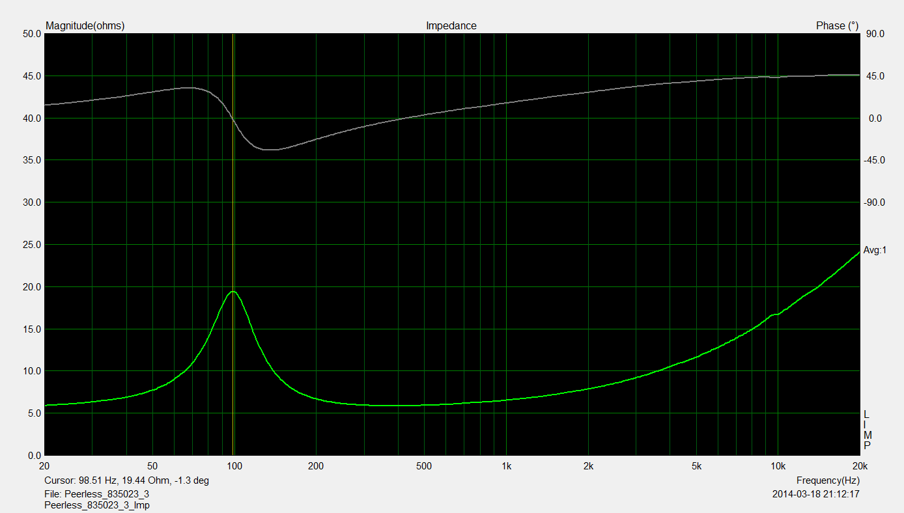Click the Phase (°) axis label
904x513 pixels.
(837, 26)
